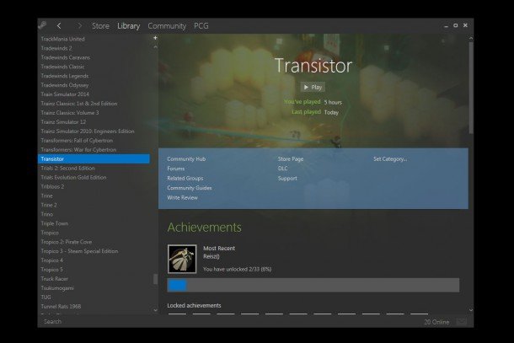Select Trainz Classics: Volume 3
514x343 pixels.
[69, 113]
